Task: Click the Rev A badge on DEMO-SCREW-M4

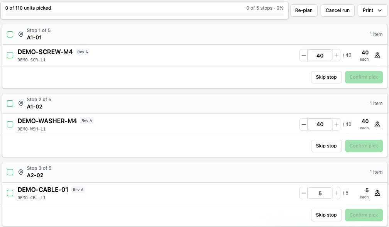Action: click(x=83, y=52)
